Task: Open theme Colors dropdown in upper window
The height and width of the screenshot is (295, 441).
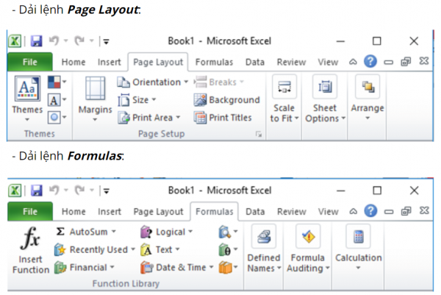Action: [57, 82]
